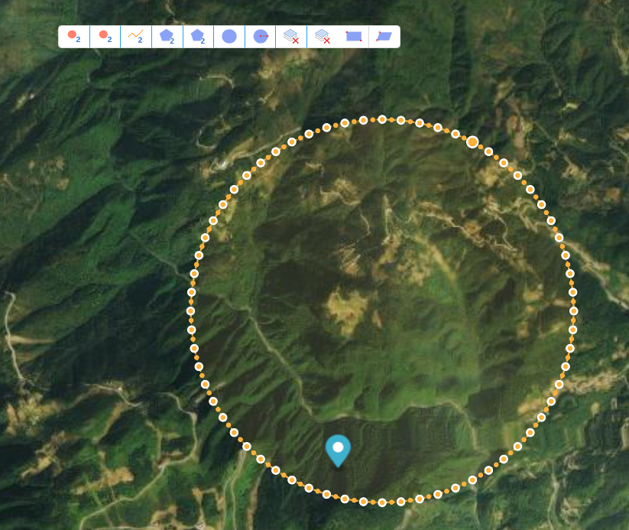Select the second point marker tool

pyautogui.click(x=105, y=37)
